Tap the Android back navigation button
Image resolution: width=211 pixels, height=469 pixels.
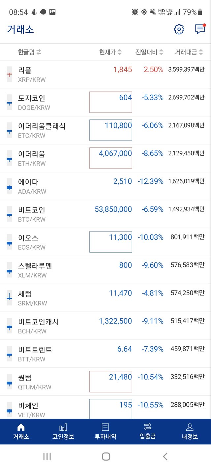(165, 456)
